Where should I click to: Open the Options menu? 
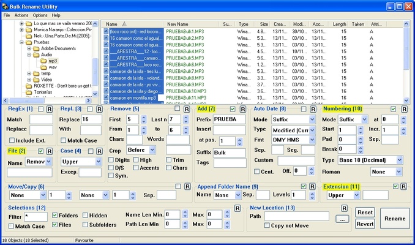click(40, 15)
